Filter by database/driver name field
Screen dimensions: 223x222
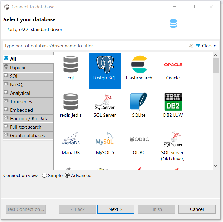(x=95, y=46)
